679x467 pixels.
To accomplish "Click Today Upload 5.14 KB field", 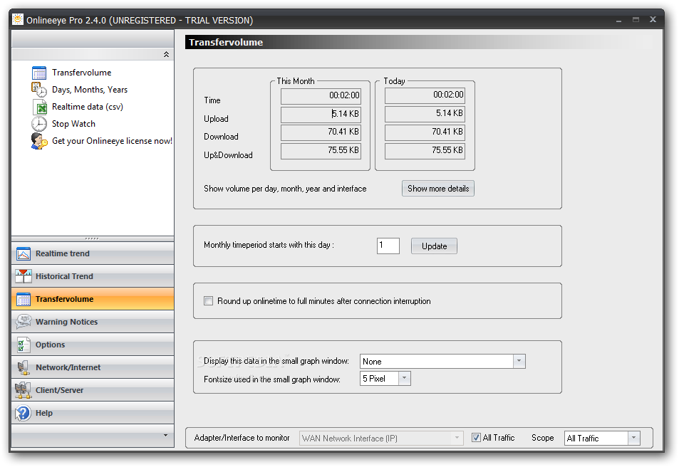I will tap(425, 114).
